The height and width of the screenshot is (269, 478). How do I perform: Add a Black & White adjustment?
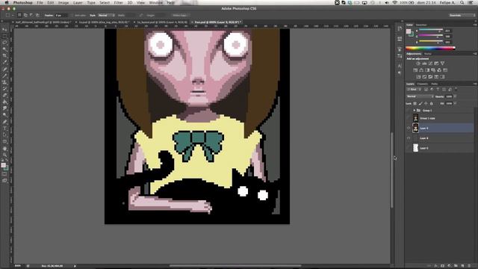[x=427, y=70]
